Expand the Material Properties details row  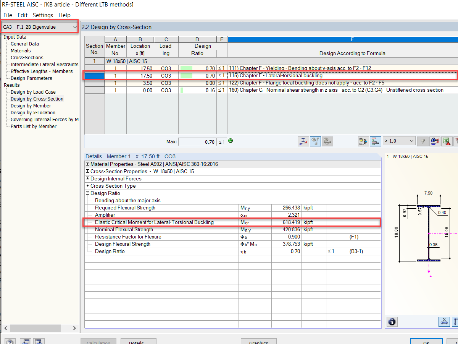[x=88, y=164]
